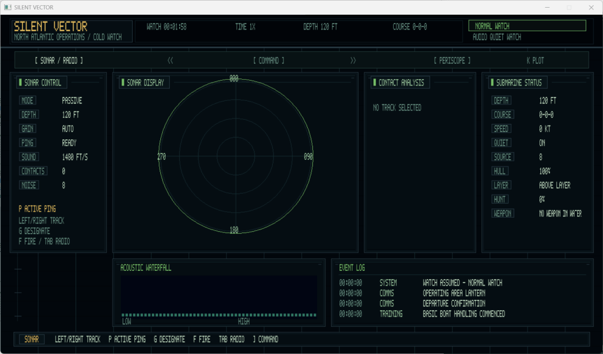Screen dimensions: 603x354
Task: Open the Sonar / Radio station tab
Action: (59, 60)
